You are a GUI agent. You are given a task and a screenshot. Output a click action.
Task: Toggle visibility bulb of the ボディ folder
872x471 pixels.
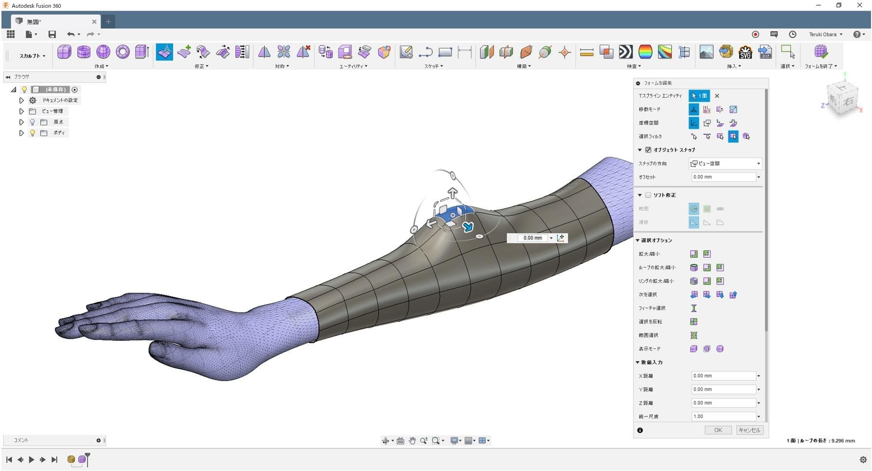tap(33, 133)
